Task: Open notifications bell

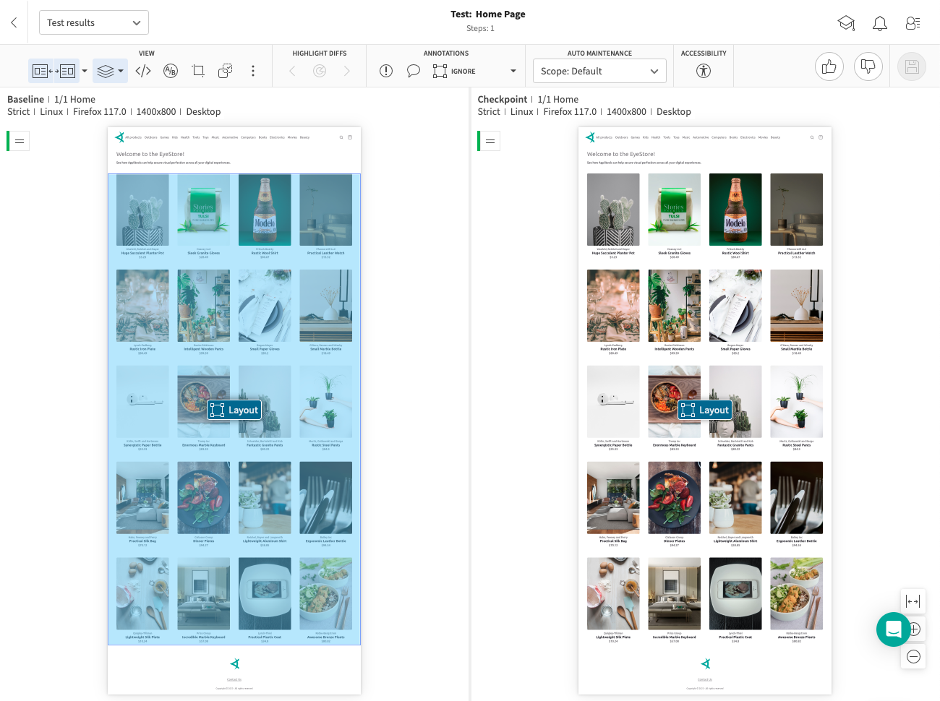Action: tap(880, 23)
